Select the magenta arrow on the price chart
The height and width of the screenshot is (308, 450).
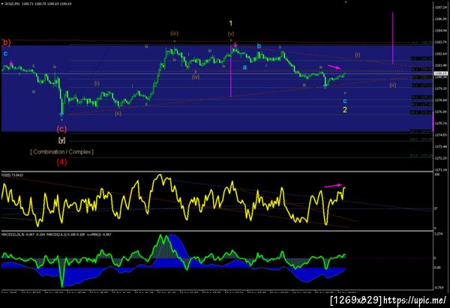[334, 67]
